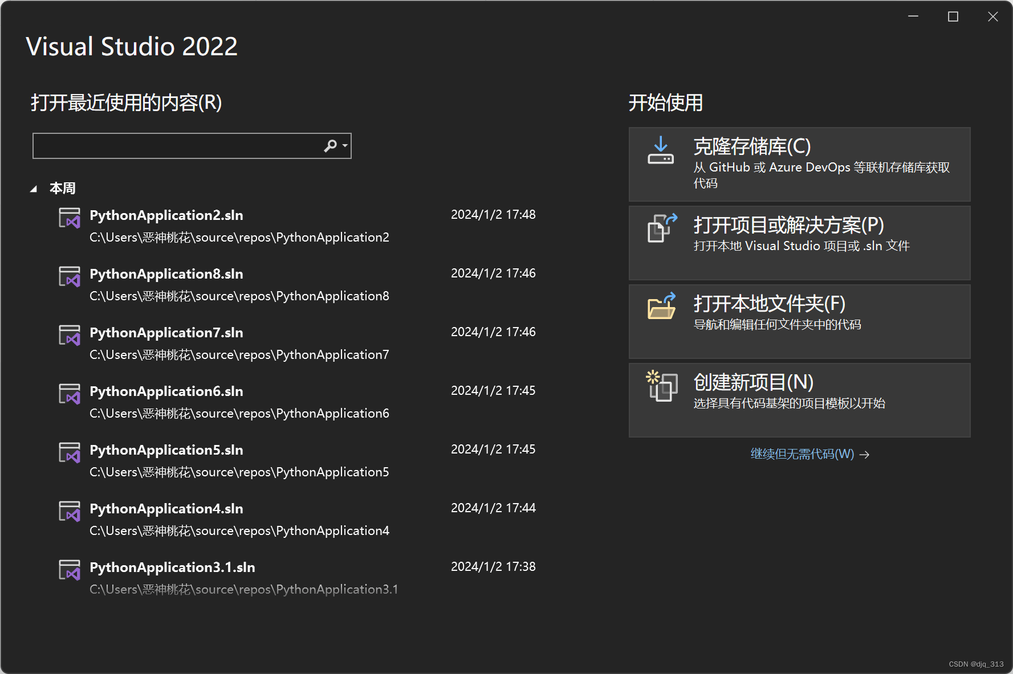The height and width of the screenshot is (674, 1013).
Task: Click the right arrow after 继续但无需代码(W)
Action: pyautogui.click(x=864, y=455)
